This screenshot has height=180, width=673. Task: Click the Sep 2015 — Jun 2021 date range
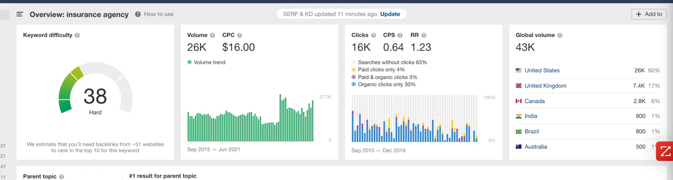click(214, 149)
